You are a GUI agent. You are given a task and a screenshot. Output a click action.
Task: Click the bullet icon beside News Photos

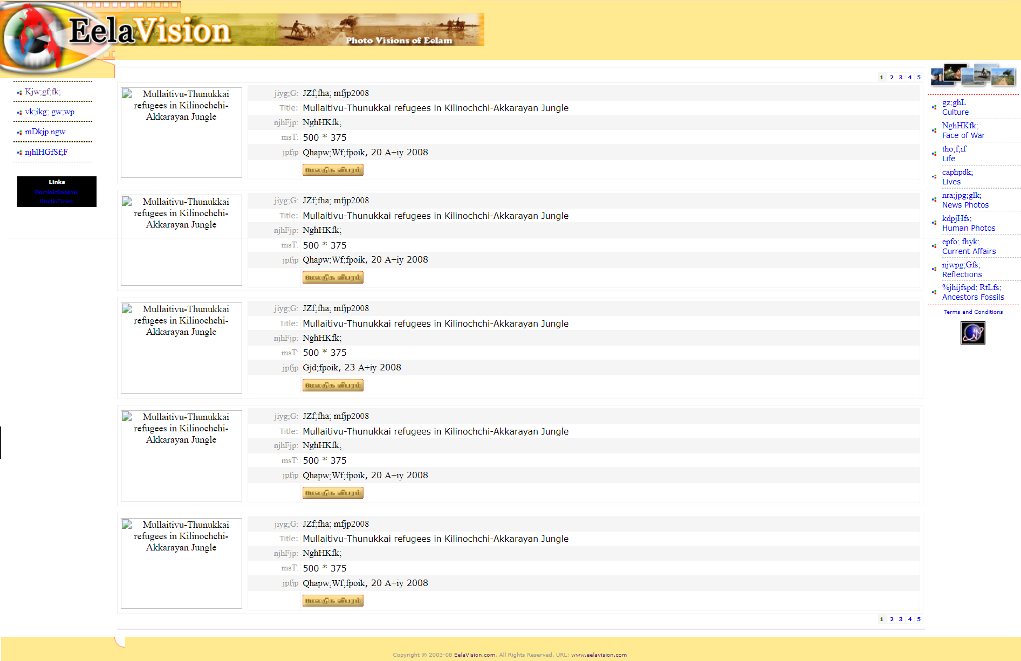(x=934, y=200)
